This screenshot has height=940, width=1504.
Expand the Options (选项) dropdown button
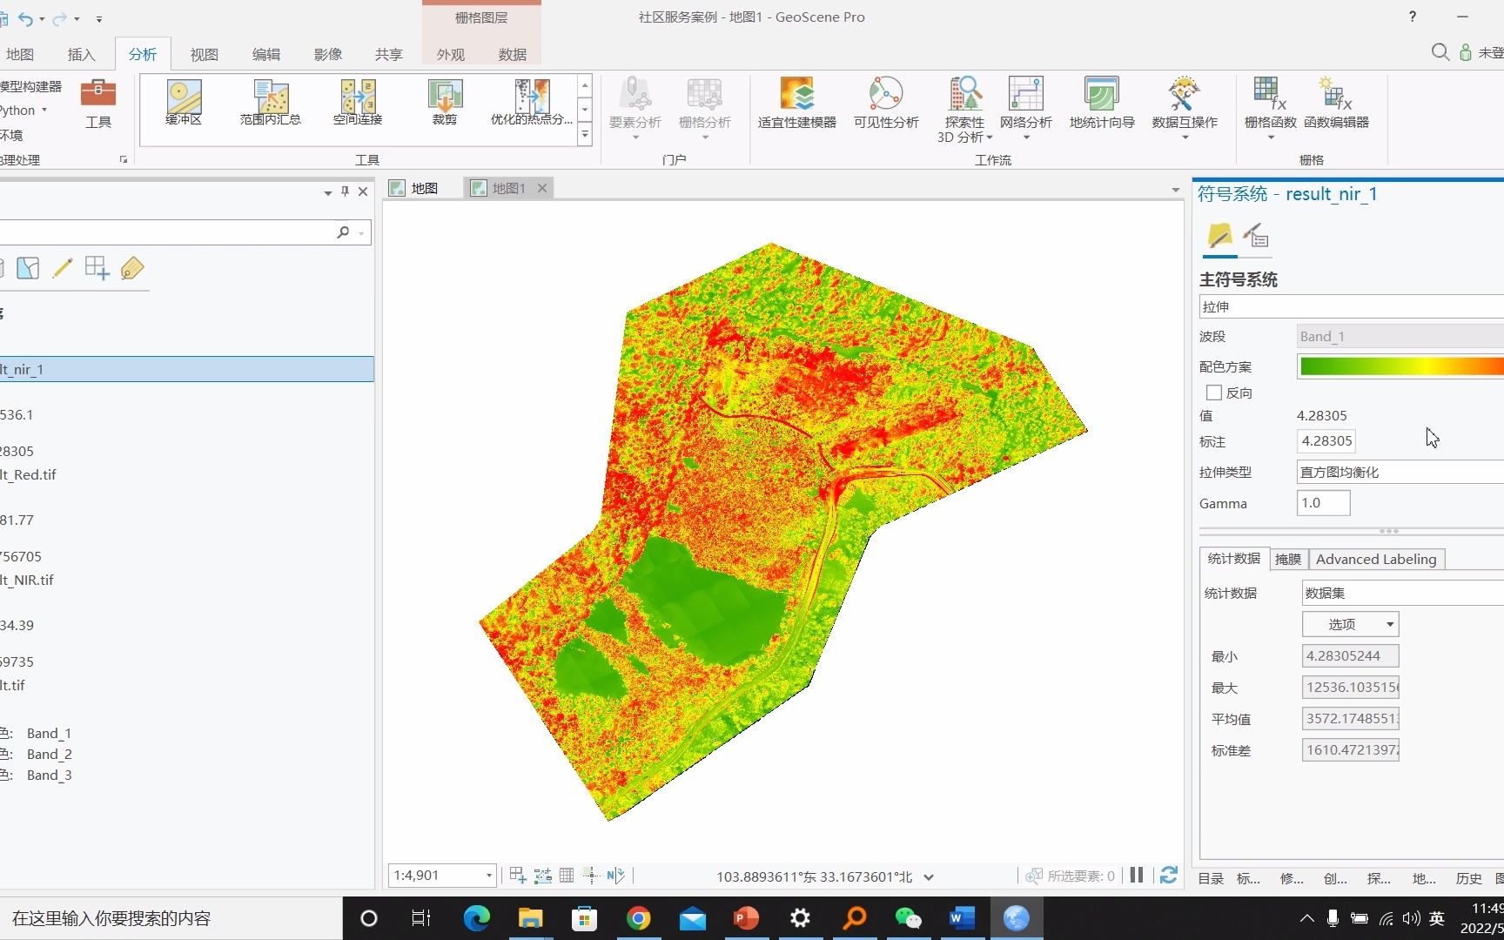coord(1350,624)
